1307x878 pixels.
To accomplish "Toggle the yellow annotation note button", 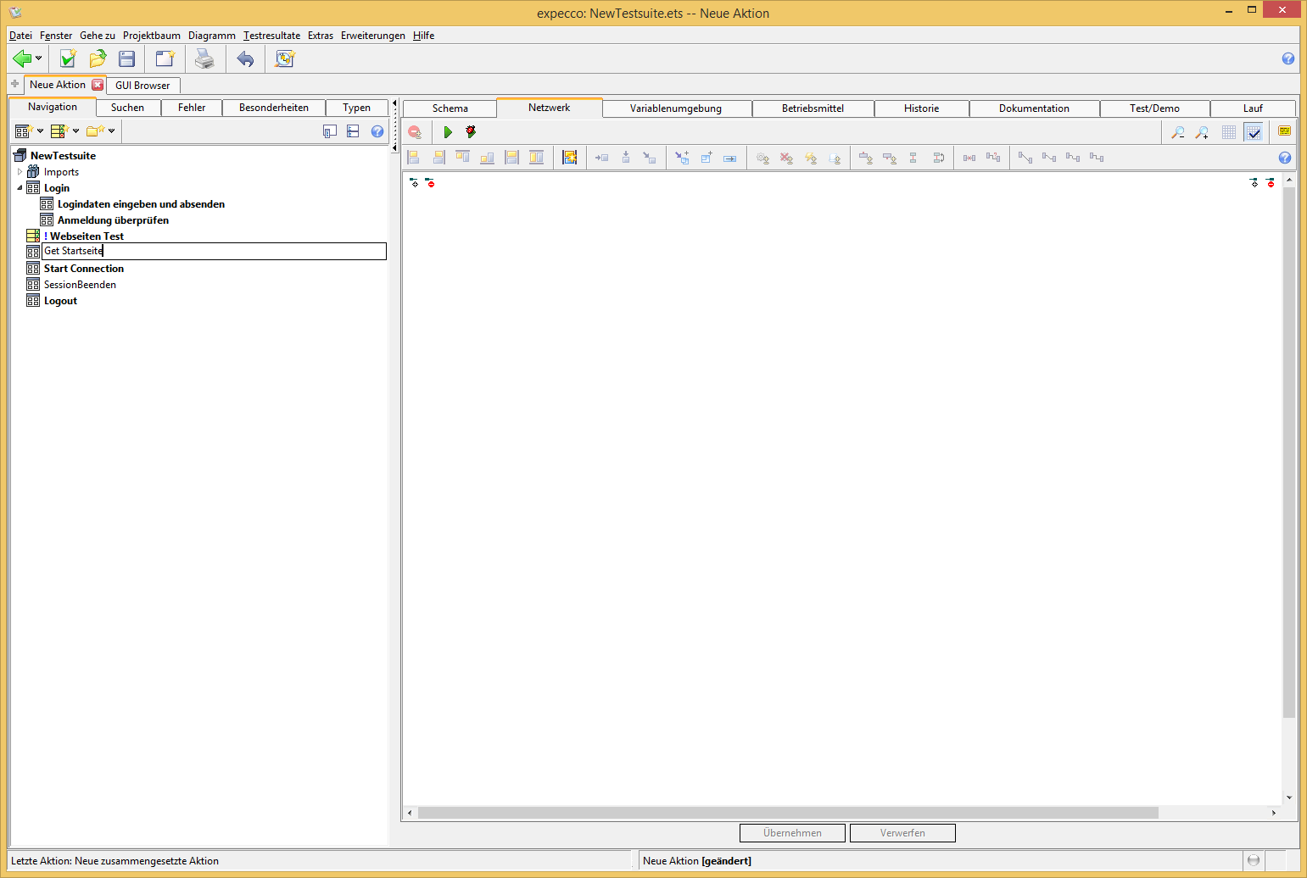I will click(1284, 131).
